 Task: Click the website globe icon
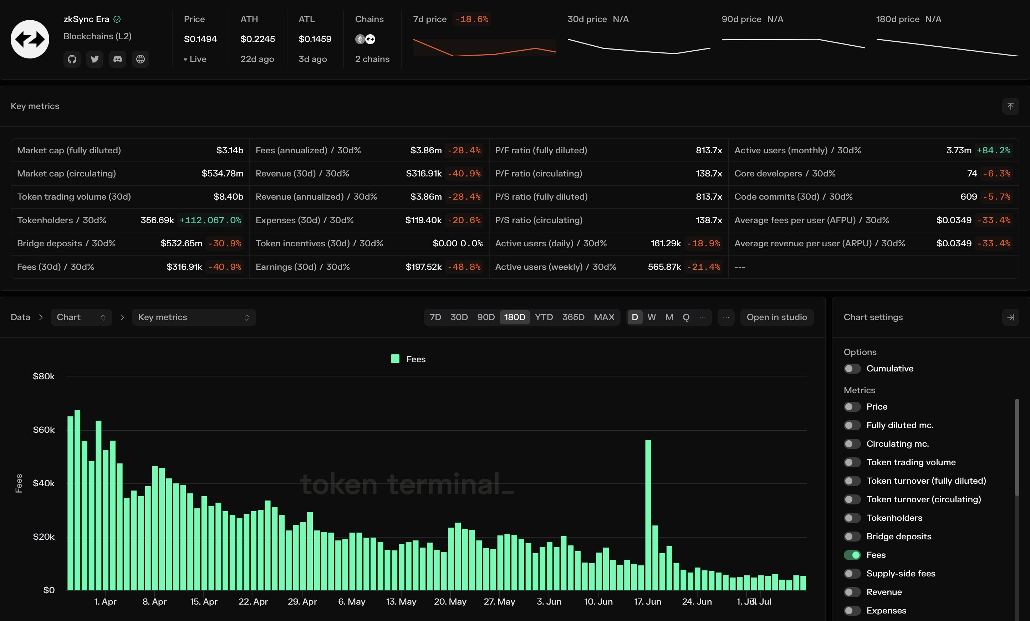[x=140, y=58]
